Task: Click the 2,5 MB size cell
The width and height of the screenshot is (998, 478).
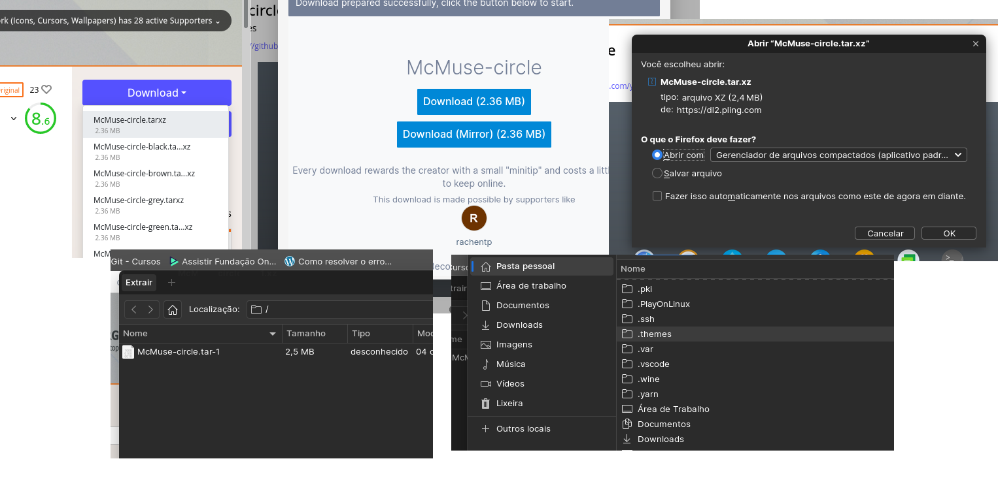Action: pos(300,352)
